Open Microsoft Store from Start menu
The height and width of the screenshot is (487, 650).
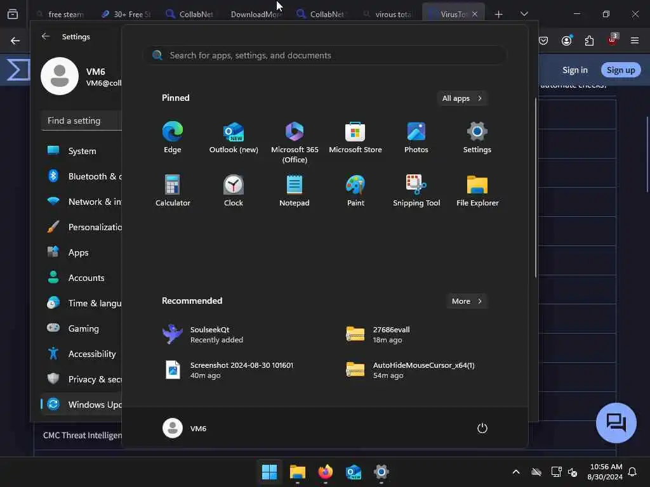coord(355,138)
